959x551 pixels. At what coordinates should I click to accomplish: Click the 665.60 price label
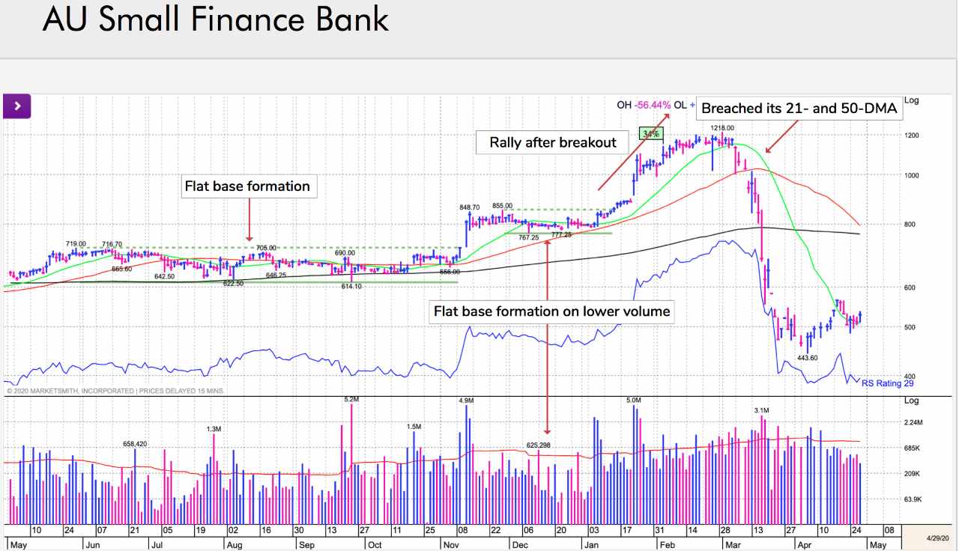click(x=121, y=268)
